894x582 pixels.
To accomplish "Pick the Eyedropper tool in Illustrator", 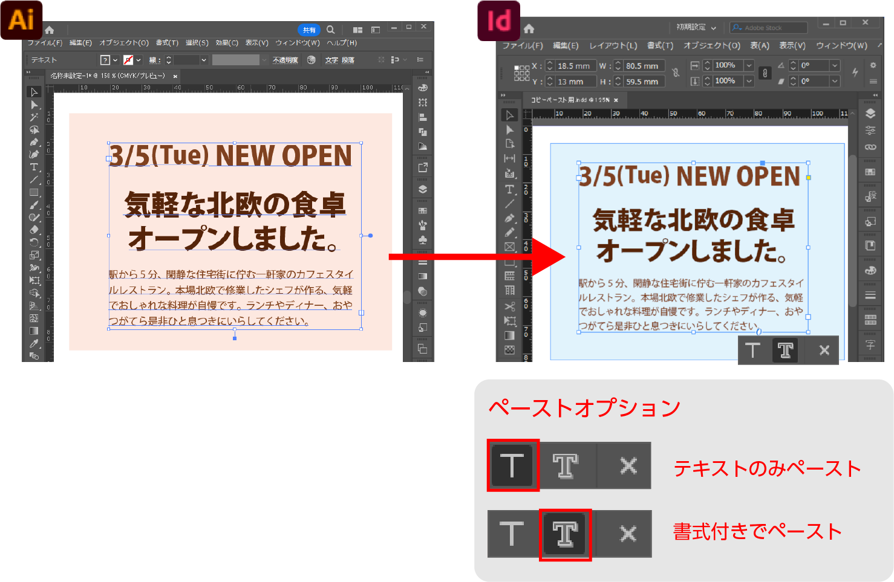I will 34,343.
